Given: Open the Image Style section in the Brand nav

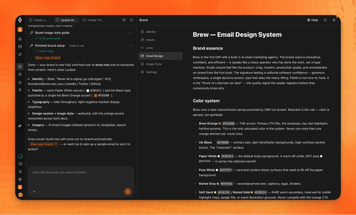Looking at the screenshot, I should pyautogui.click(x=160, y=64).
